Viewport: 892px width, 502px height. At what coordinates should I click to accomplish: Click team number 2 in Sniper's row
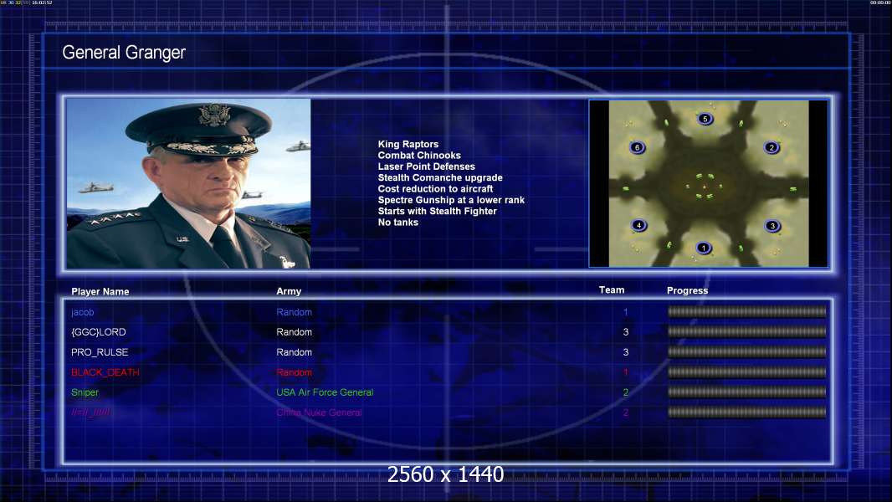[x=625, y=392]
